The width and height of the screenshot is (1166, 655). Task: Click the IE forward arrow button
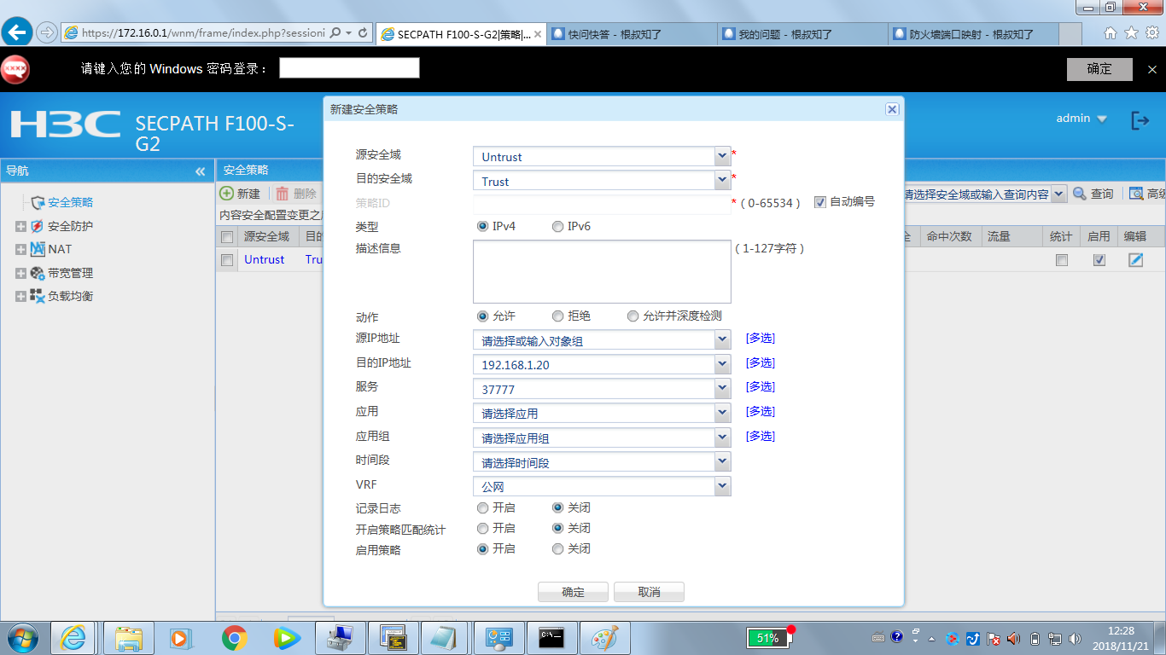point(47,32)
